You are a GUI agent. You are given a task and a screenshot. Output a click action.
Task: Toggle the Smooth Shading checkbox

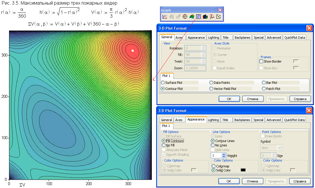[x=163, y=154]
